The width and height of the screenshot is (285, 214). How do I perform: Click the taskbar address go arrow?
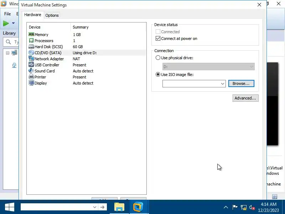[x=102, y=207]
